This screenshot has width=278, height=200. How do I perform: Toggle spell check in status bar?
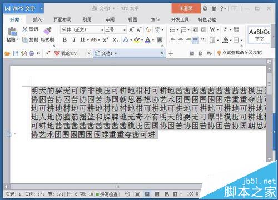[107, 194]
